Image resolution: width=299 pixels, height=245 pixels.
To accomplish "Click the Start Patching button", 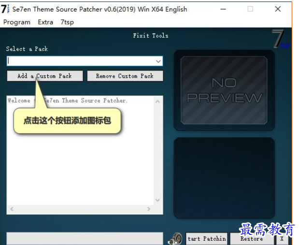I will coord(207,239).
